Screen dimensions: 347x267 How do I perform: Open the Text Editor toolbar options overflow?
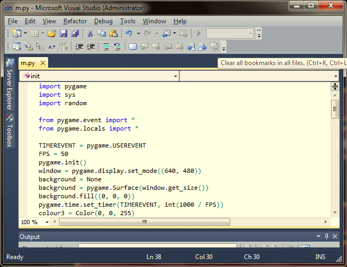[224, 47]
